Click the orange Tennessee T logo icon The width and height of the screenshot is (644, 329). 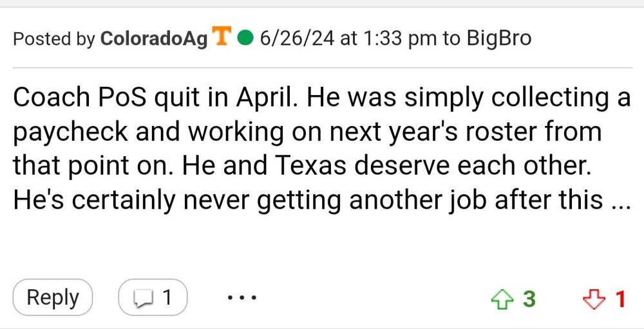(222, 38)
